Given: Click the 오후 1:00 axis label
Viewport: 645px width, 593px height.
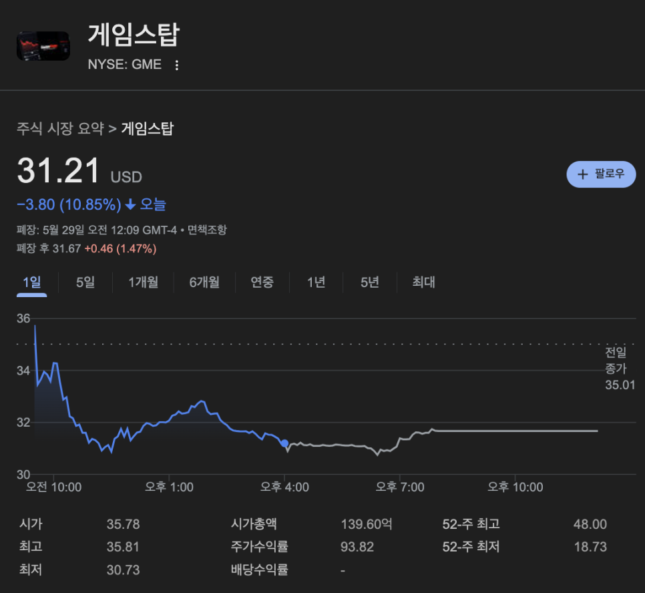Looking at the screenshot, I should click(x=169, y=487).
